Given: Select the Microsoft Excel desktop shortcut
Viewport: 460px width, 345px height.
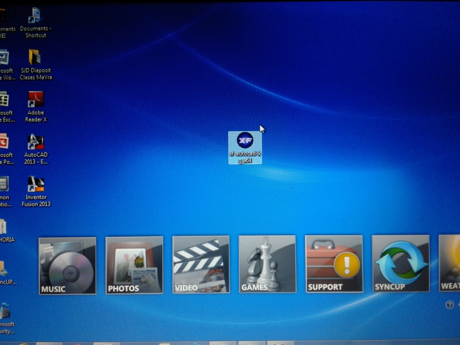Looking at the screenshot, I should (4, 100).
